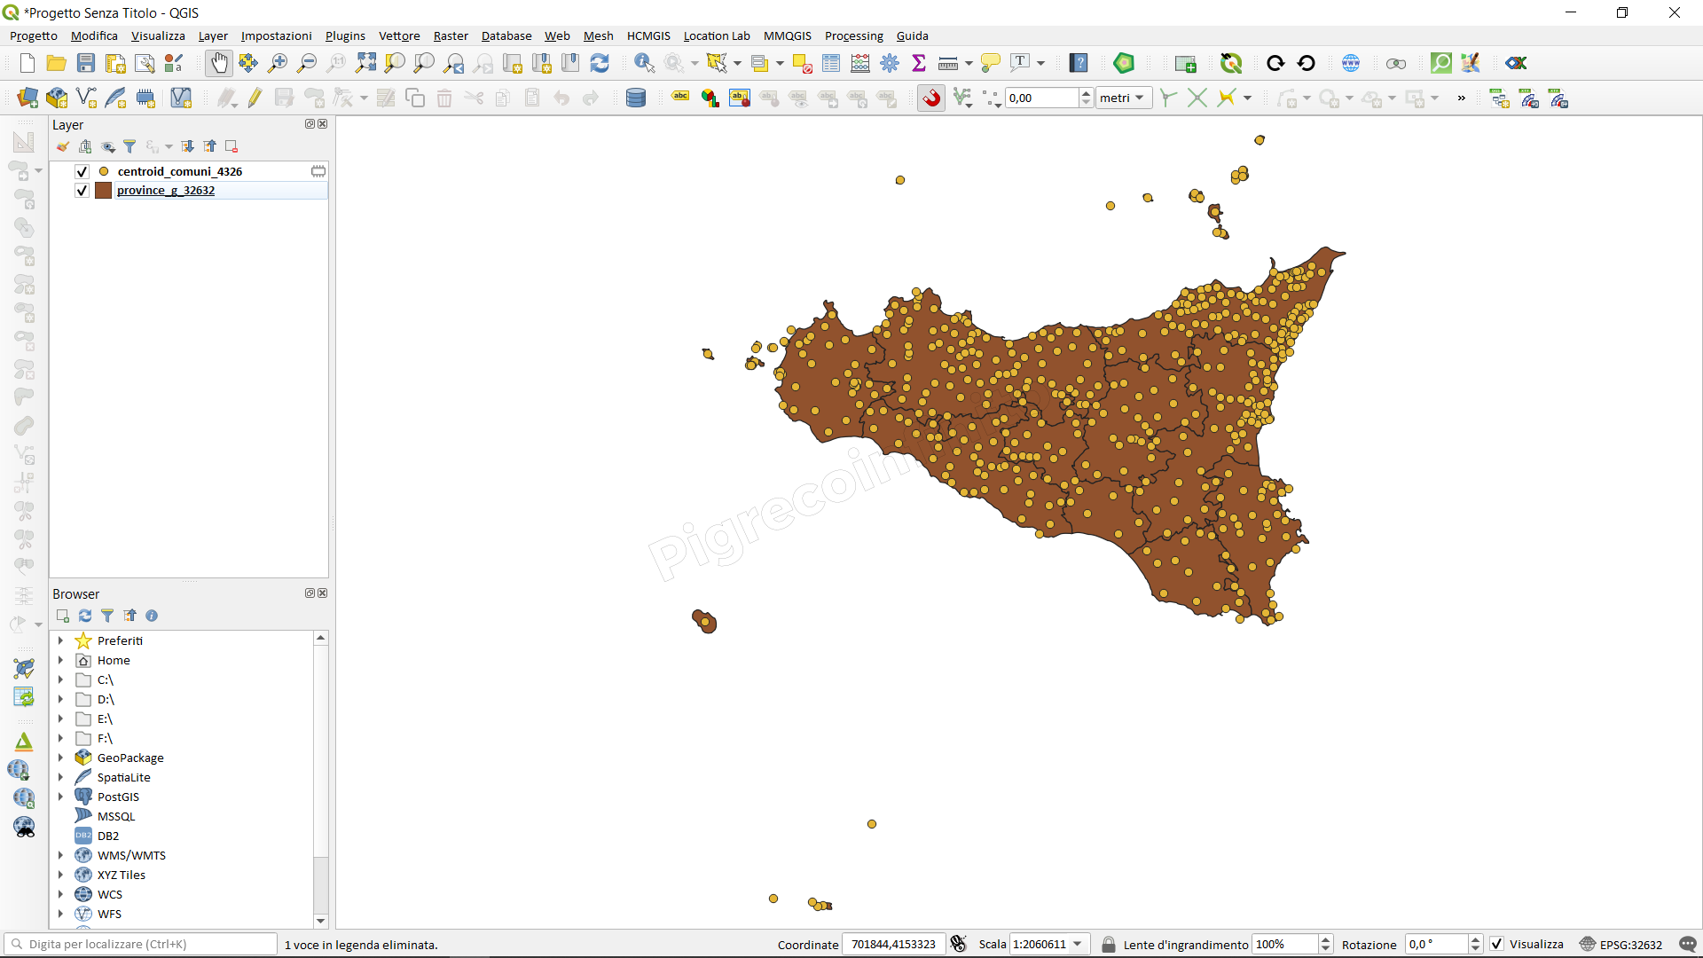Image resolution: width=1703 pixels, height=958 pixels.
Task: Enable snapping on intersection
Action: pyautogui.click(x=1197, y=98)
